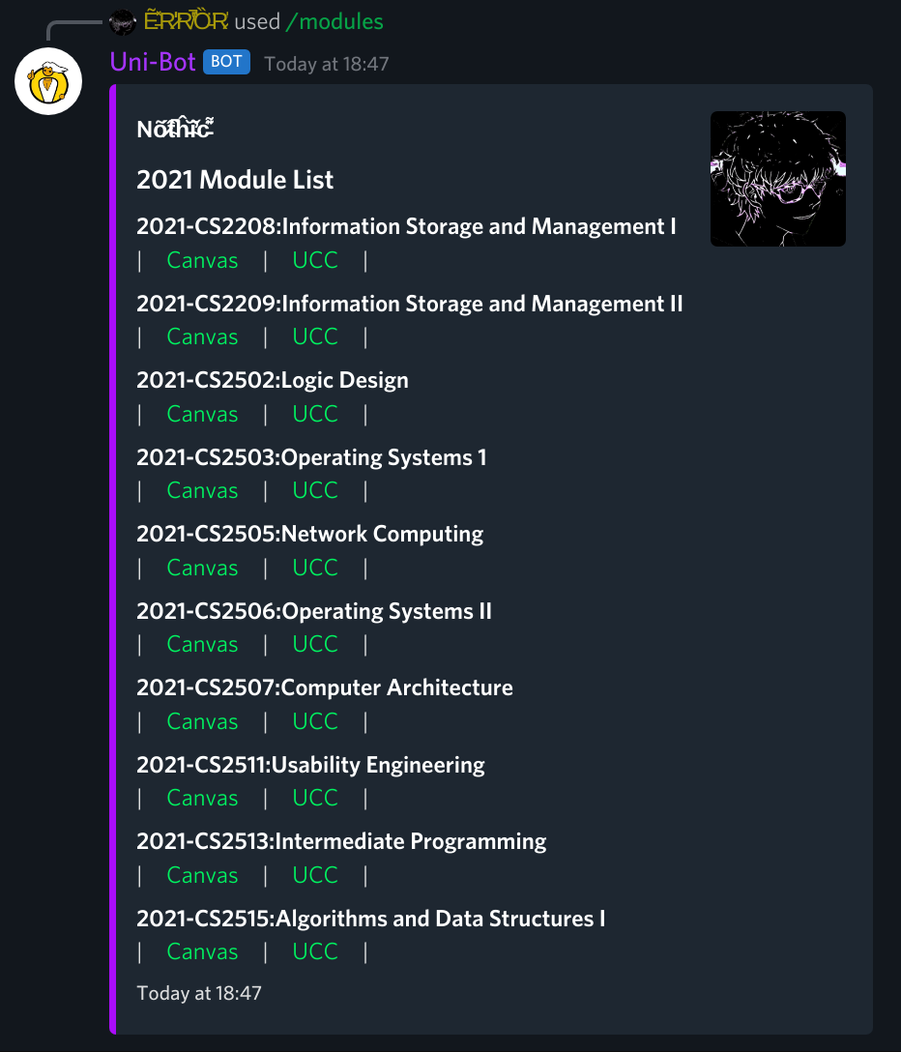Click the Uni-Bot avatar icon
901x1052 pixels.
coord(48,81)
